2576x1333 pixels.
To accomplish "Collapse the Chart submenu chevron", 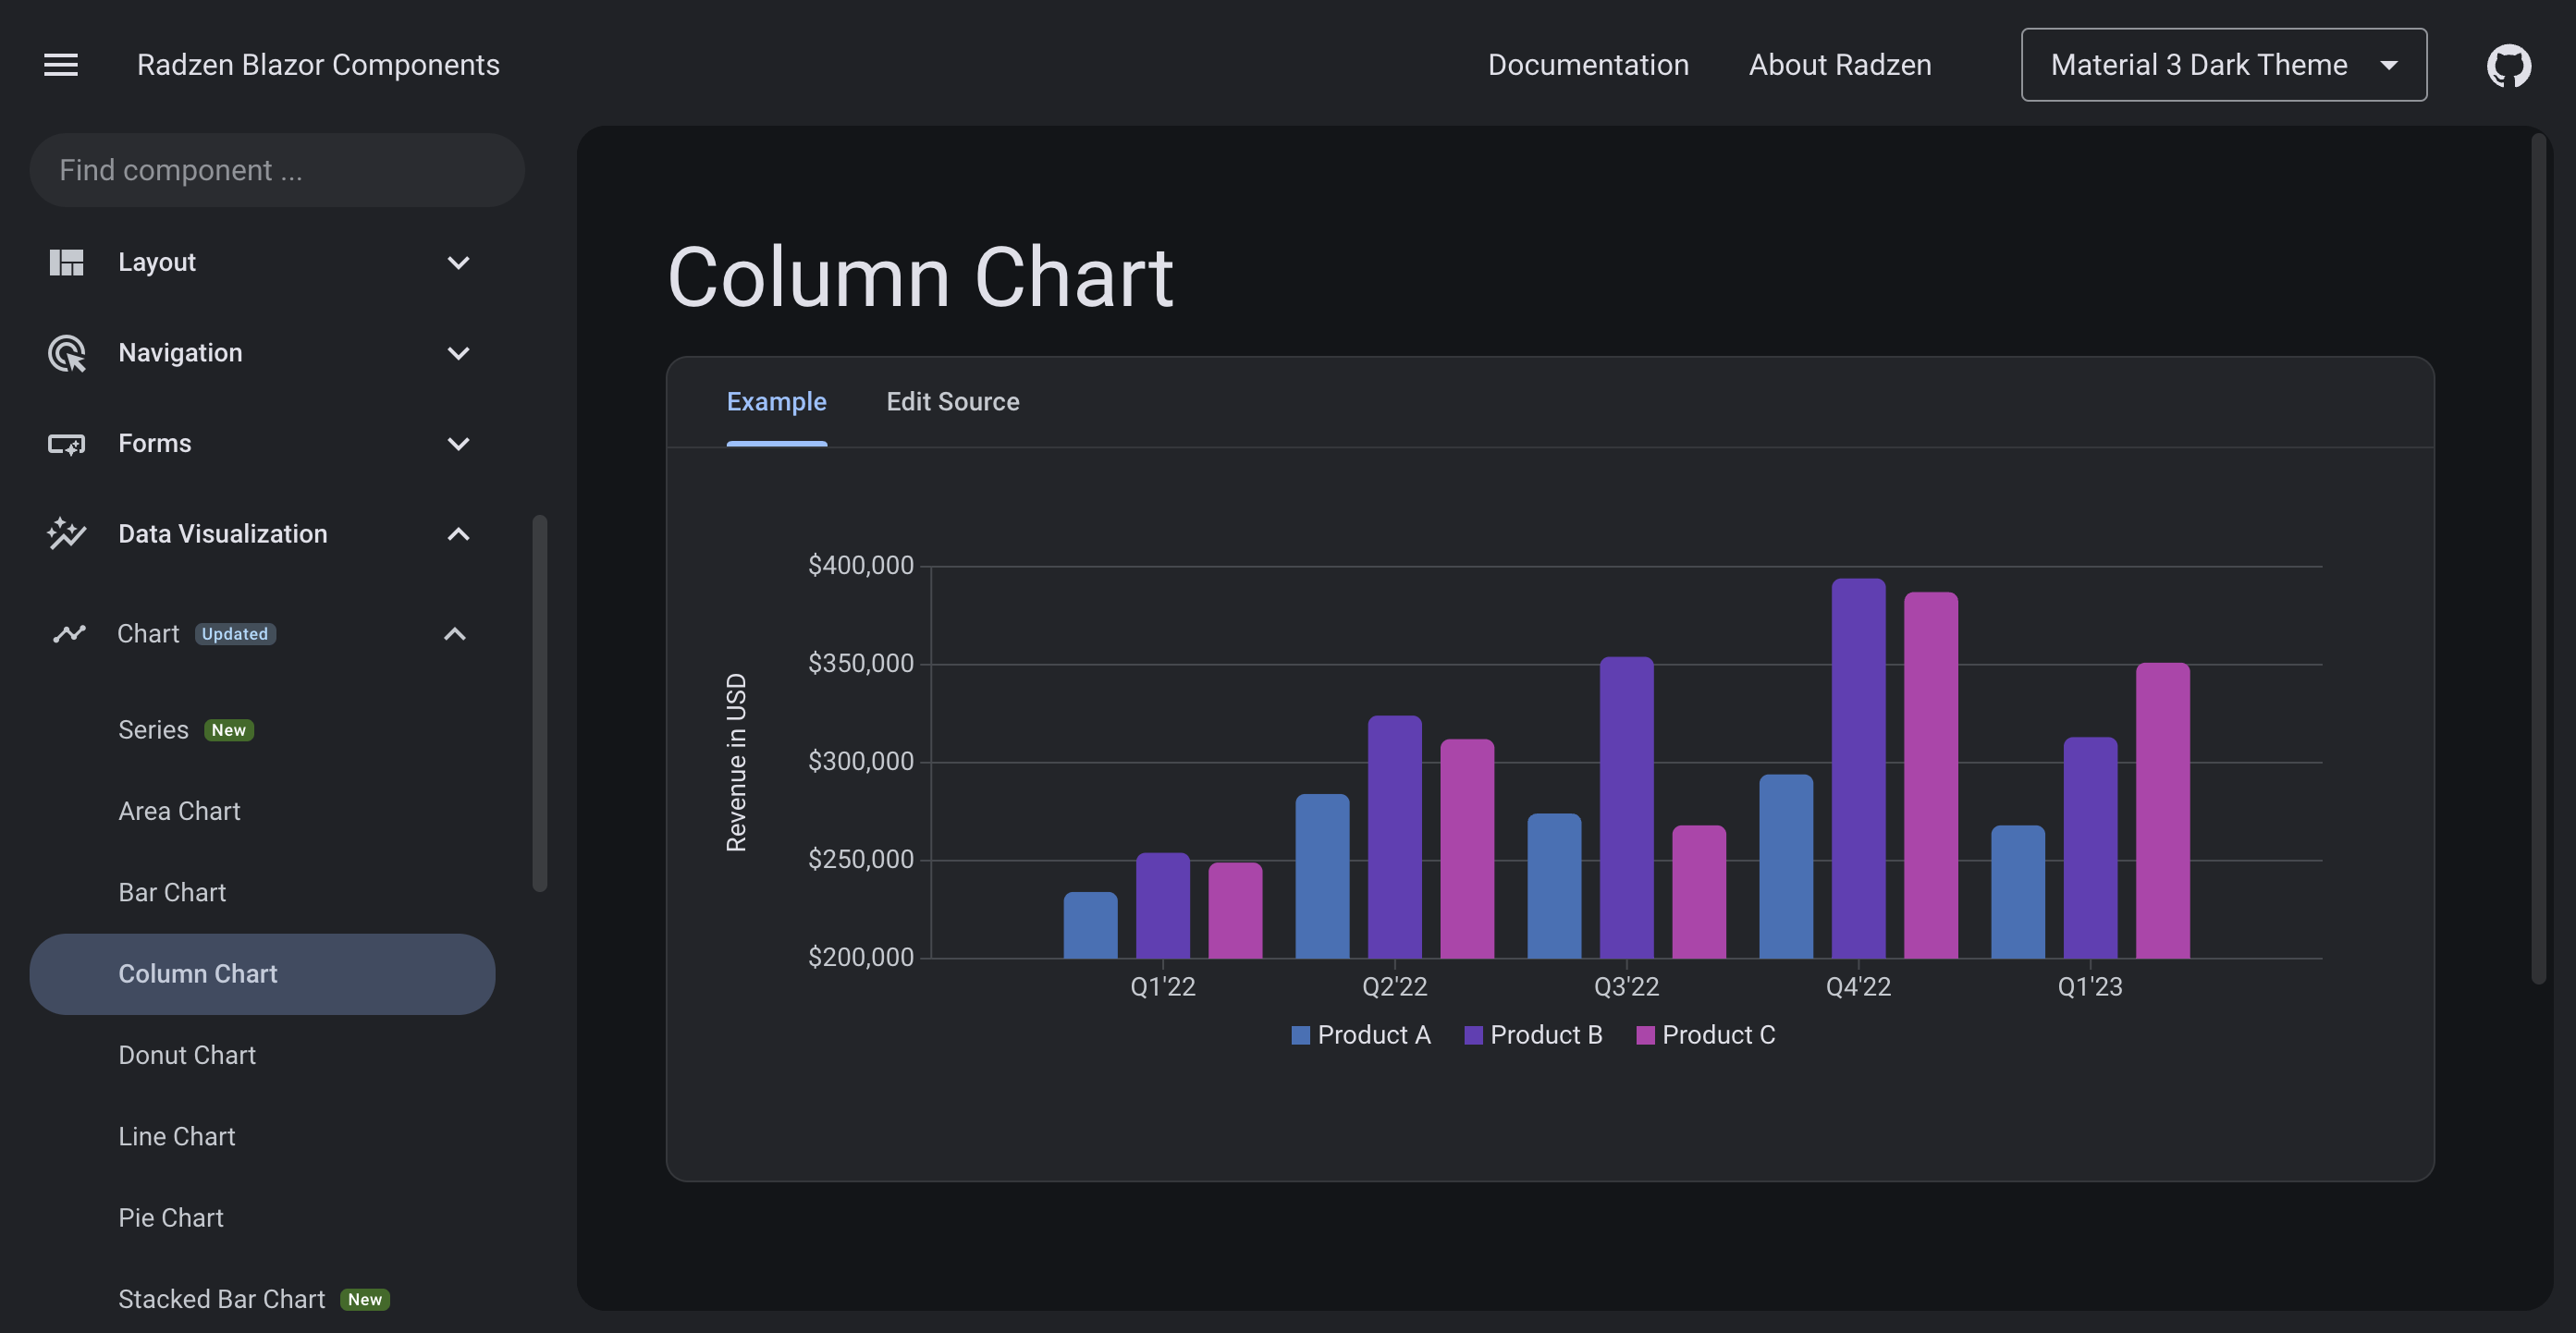I will tap(455, 634).
